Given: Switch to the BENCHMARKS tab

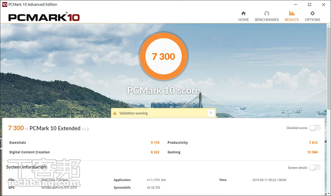Looking at the screenshot, I should (x=267, y=17).
